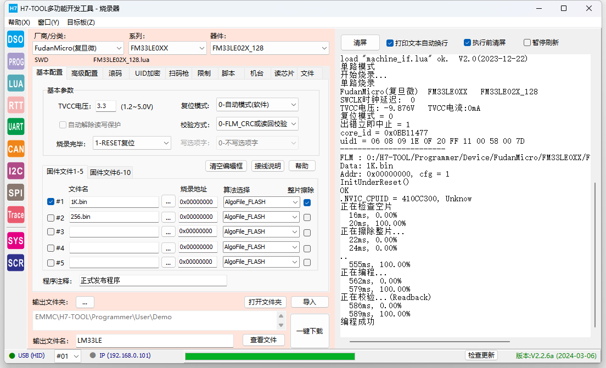Viewport: 606px width, 368px height.
Task: Switch to the CAN tool
Action: [x=15, y=149]
